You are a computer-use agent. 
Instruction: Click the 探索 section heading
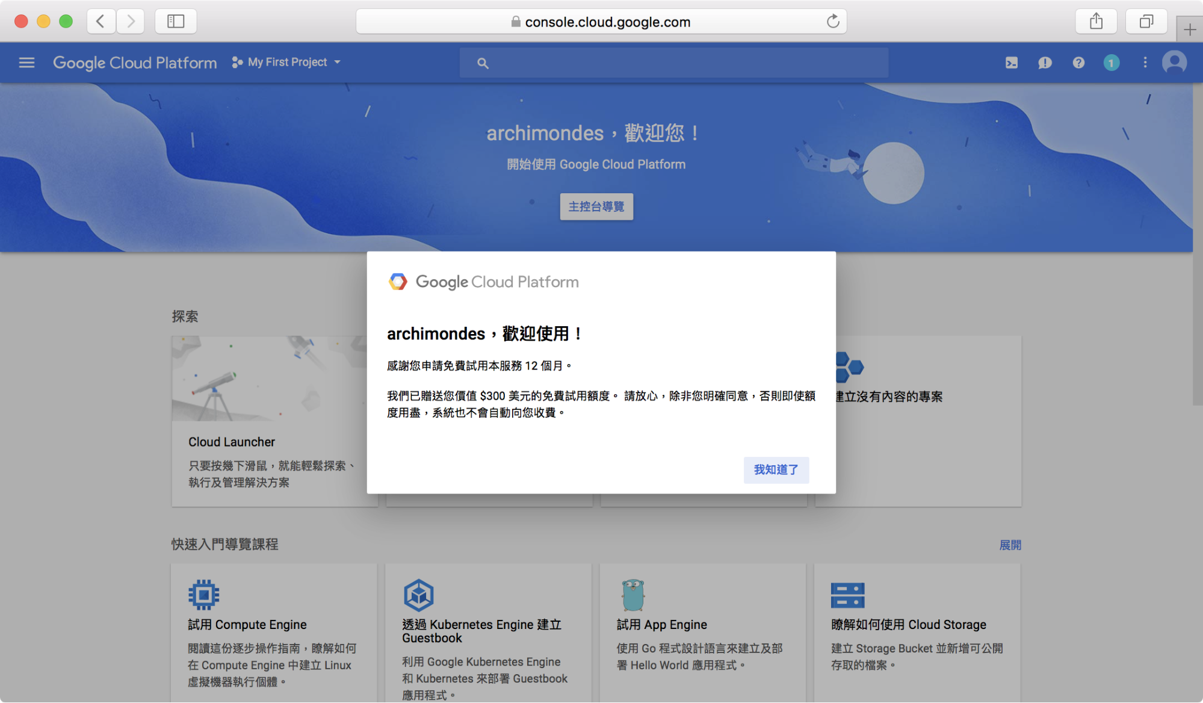[185, 317]
